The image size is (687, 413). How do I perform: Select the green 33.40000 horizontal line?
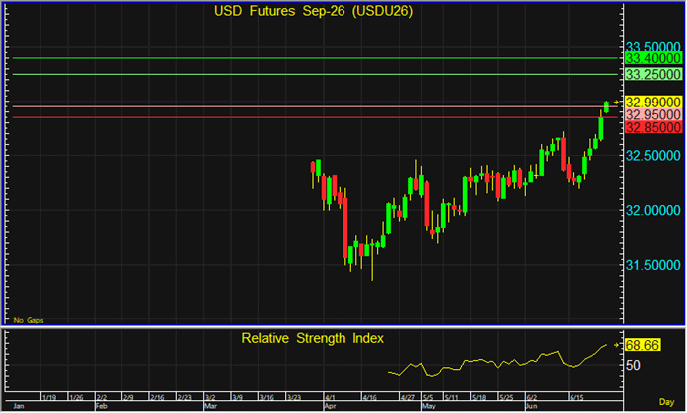316,58
